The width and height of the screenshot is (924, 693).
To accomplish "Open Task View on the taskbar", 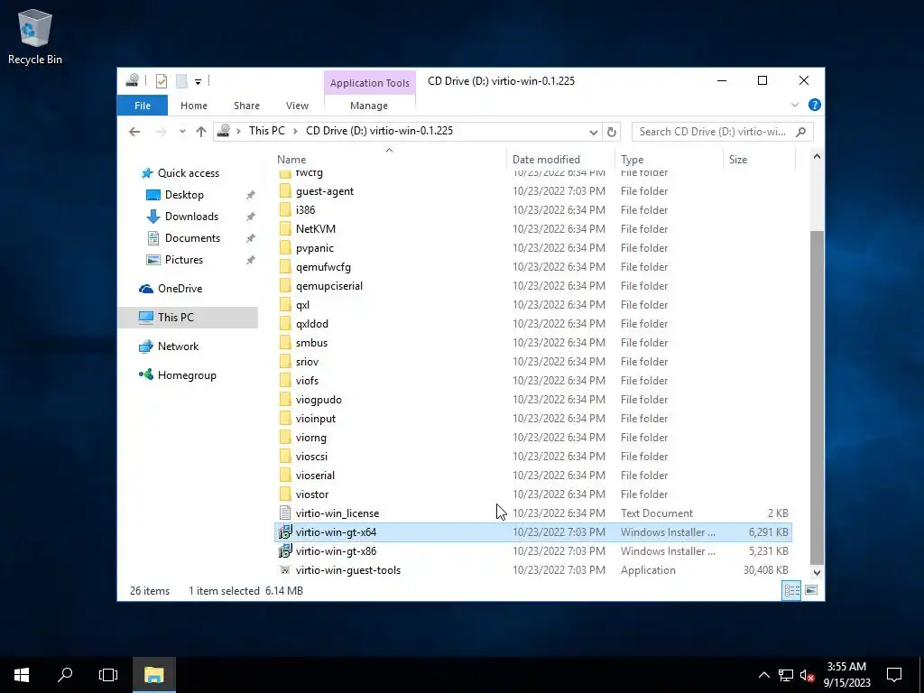I will 108,675.
